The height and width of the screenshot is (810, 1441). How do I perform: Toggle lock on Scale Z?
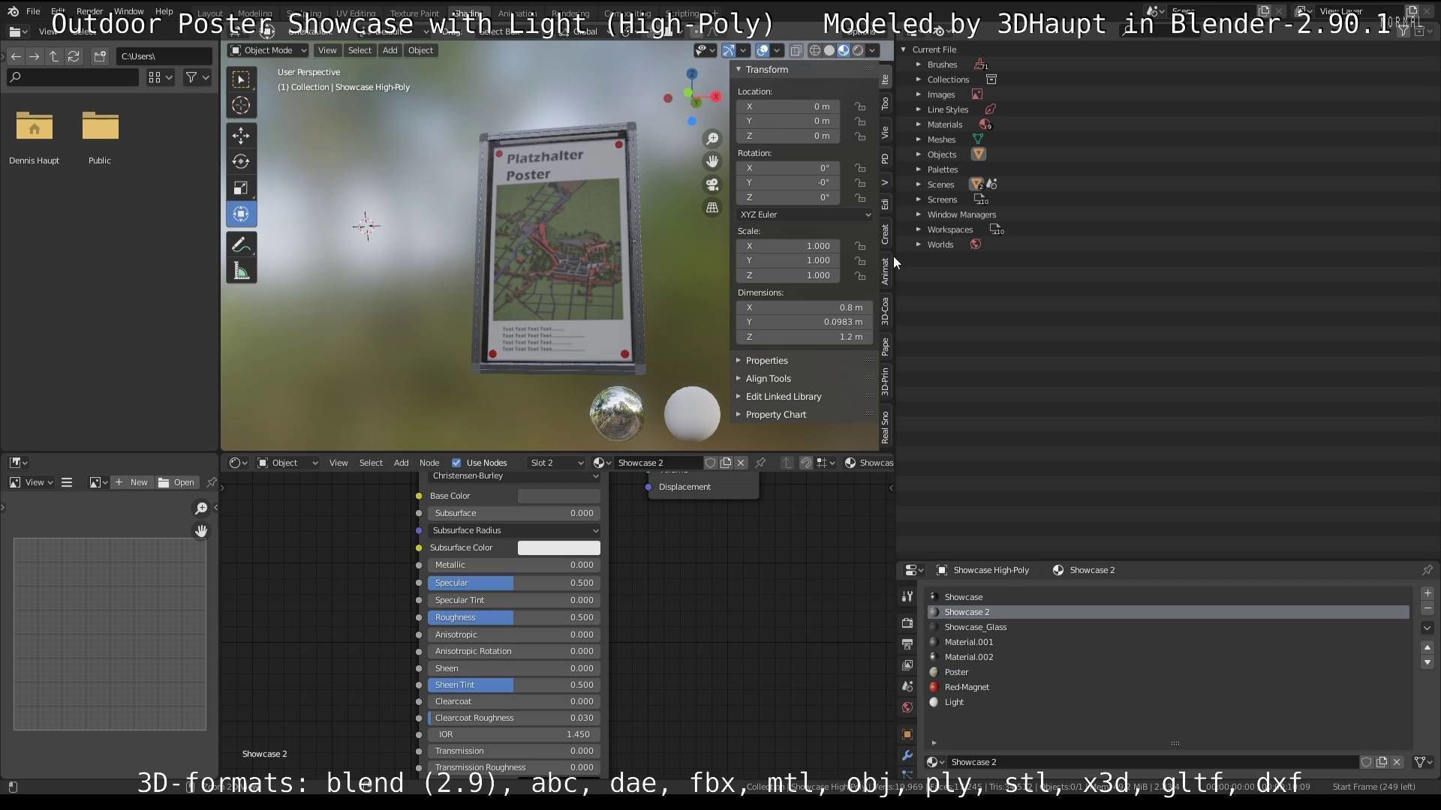(x=860, y=275)
